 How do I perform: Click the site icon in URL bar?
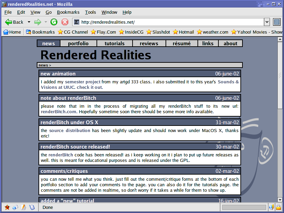click(x=77, y=22)
